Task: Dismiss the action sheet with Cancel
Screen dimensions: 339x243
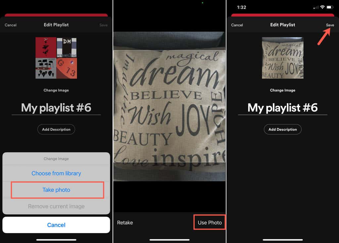Action: (x=56, y=225)
